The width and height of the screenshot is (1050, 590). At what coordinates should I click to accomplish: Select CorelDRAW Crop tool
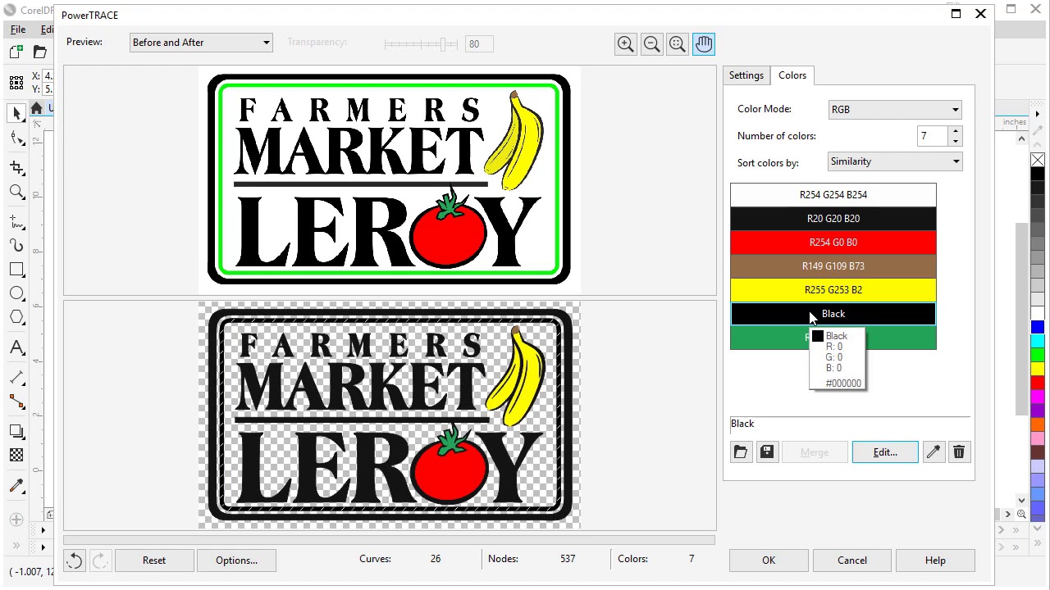click(x=16, y=167)
